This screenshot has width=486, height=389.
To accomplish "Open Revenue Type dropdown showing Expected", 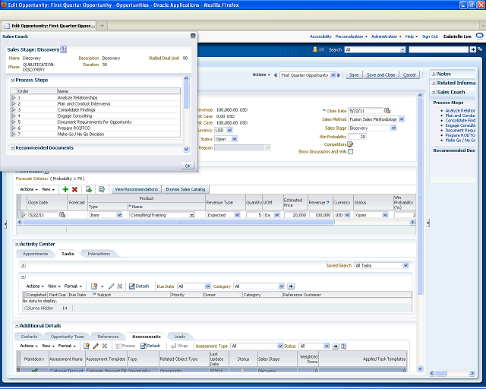I will pos(237,215).
